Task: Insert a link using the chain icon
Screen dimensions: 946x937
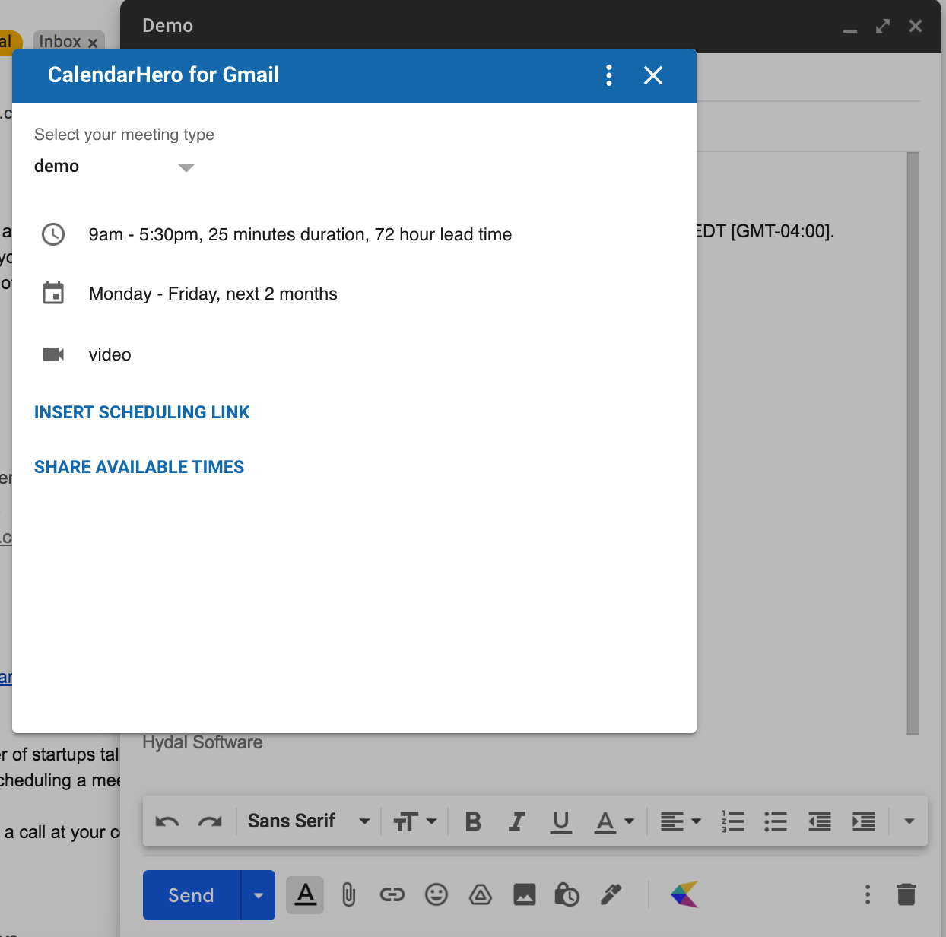Action: click(x=392, y=894)
